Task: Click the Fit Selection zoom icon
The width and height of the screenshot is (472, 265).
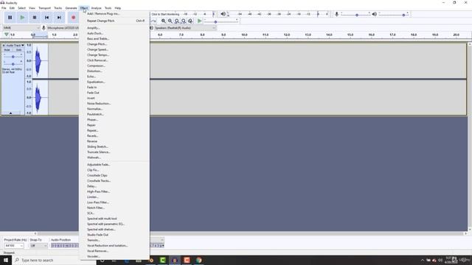Action: coord(177,21)
